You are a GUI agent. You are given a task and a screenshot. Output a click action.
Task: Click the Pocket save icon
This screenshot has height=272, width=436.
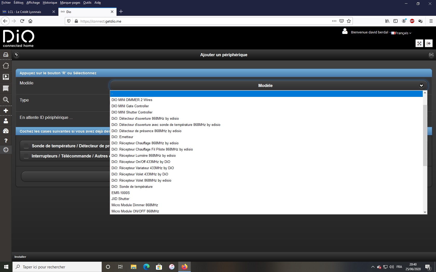click(342, 21)
